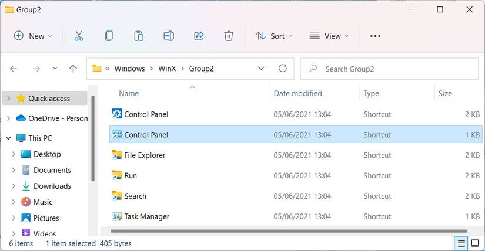Go forward with the right arrow
The width and height of the screenshot is (485, 251).
click(36, 69)
